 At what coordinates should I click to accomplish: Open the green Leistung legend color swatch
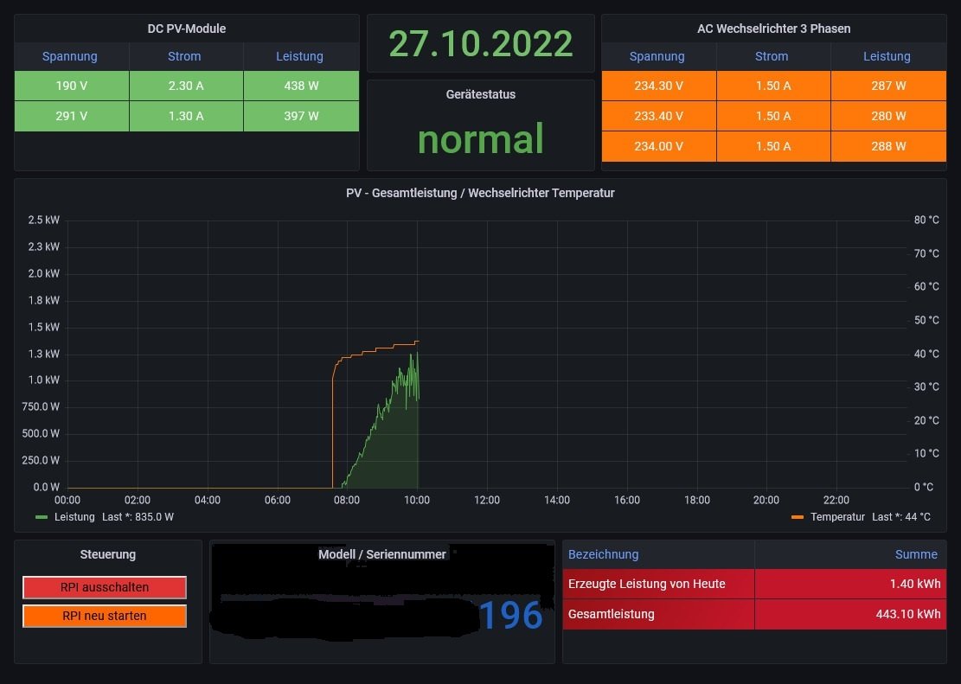pos(42,517)
